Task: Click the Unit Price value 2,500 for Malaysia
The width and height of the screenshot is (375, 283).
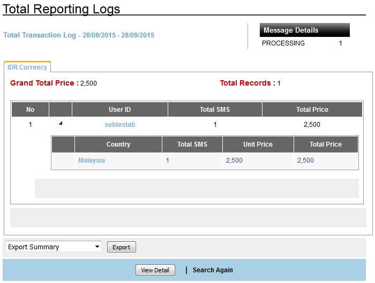Action: tap(235, 160)
